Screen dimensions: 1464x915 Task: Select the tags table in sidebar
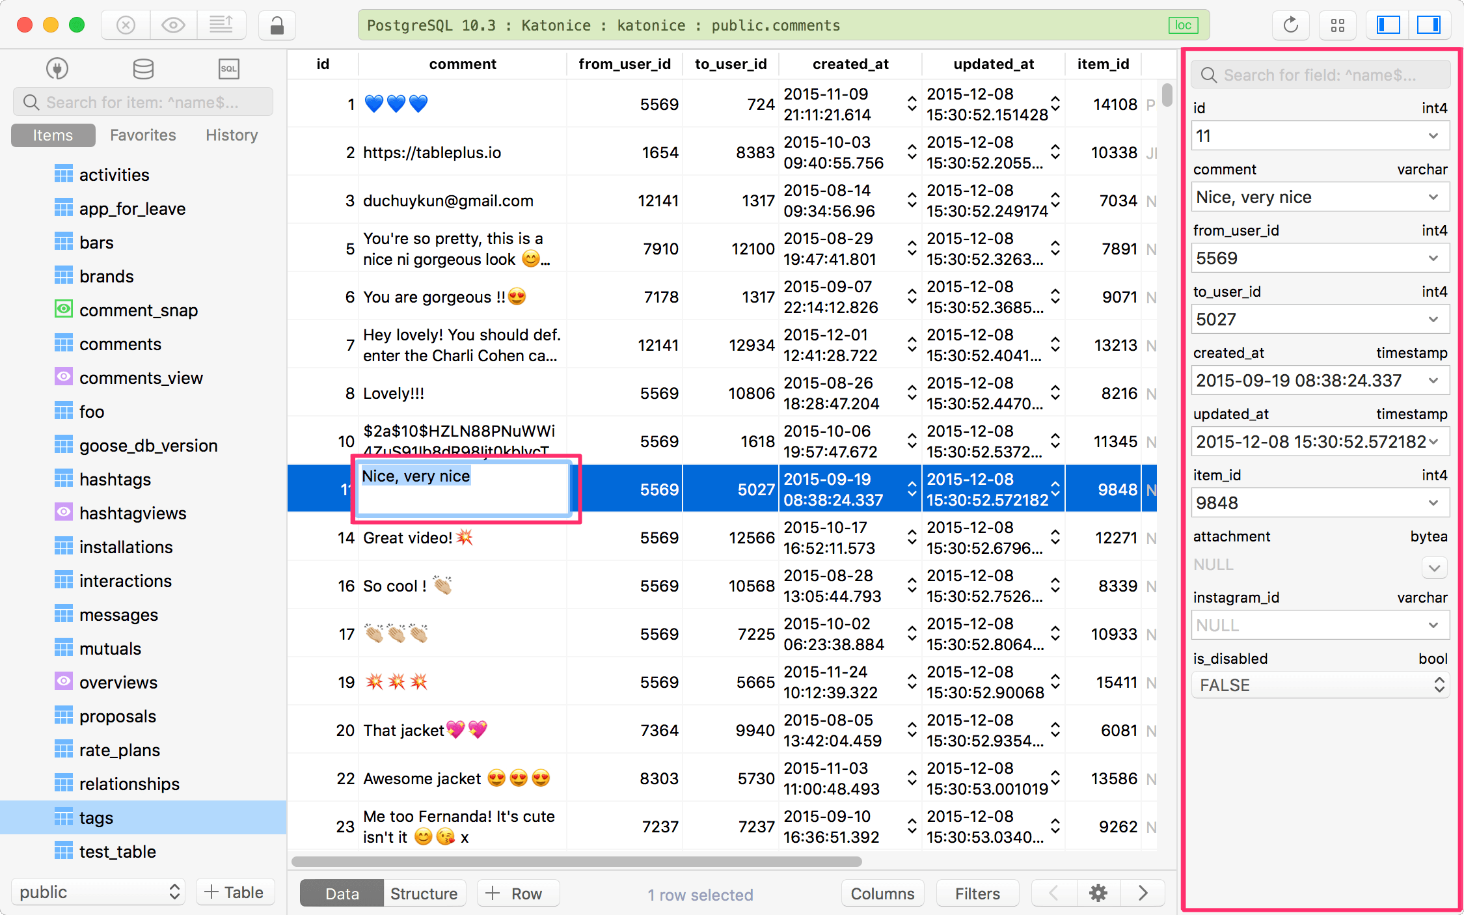point(96,817)
